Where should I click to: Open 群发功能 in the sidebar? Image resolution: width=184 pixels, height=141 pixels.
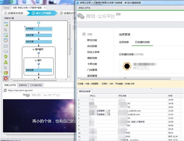point(92,40)
